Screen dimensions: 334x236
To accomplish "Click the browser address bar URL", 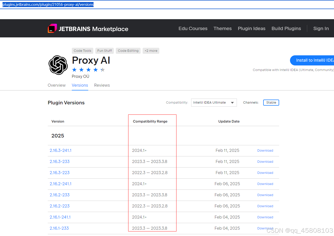I will tap(48, 5).
